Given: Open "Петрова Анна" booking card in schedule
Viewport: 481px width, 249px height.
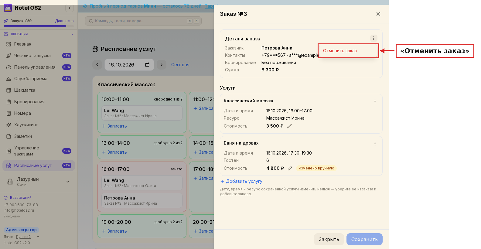Looking at the screenshot, I should [142, 200].
